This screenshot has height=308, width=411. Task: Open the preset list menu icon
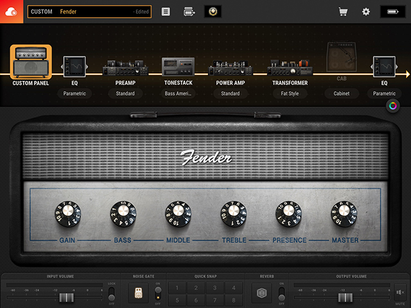click(x=166, y=12)
